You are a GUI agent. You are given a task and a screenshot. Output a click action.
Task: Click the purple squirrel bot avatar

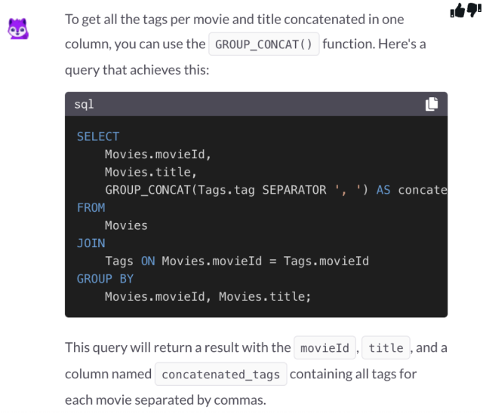tap(18, 29)
